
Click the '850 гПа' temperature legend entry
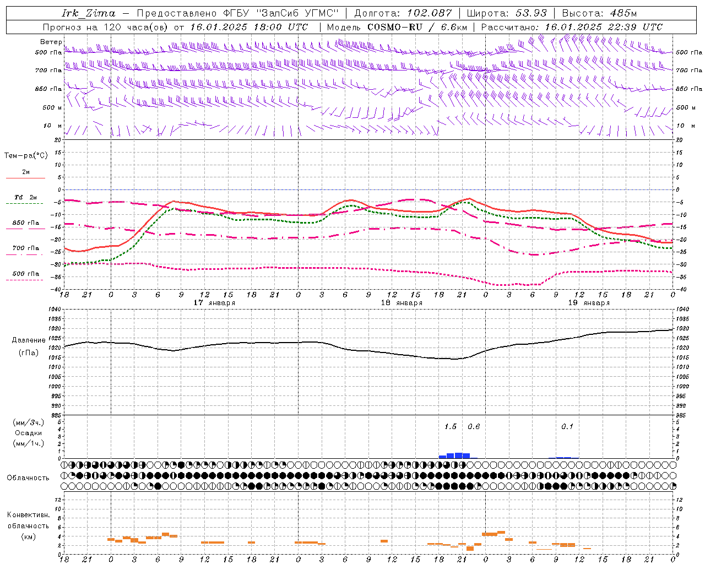click(25, 225)
